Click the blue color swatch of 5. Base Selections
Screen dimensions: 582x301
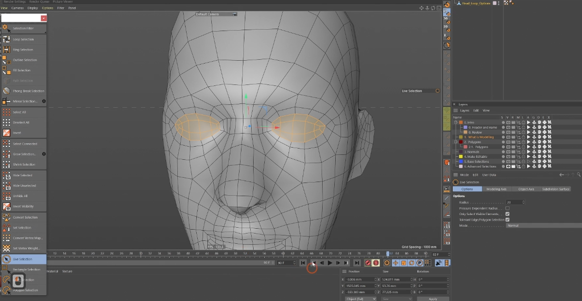pyautogui.click(x=461, y=162)
